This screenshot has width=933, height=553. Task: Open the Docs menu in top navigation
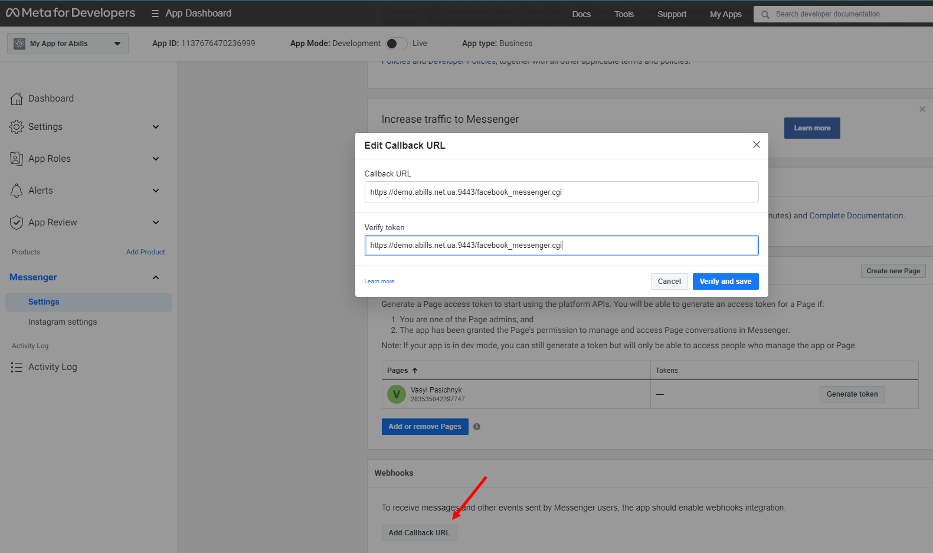581,14
